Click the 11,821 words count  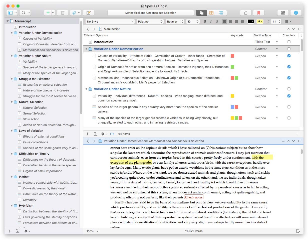(x=194, y=231)
